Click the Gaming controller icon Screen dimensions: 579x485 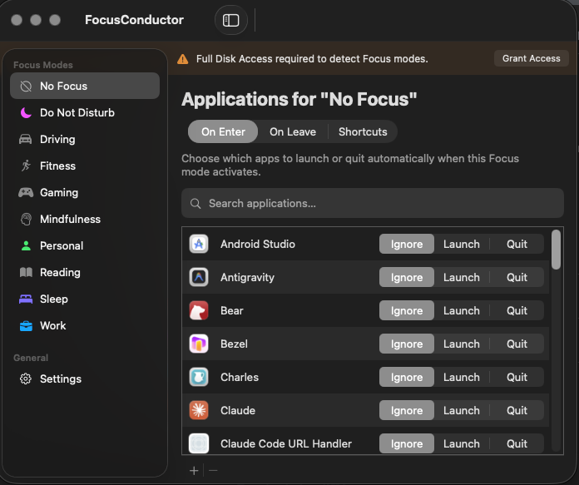tap(26, 192)
